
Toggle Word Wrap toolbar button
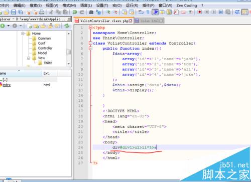coord(141,12)
